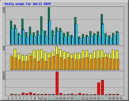Click day 10 on the x-axis
The width and height of the screenshot is (129, 101).
pos(42,98)
